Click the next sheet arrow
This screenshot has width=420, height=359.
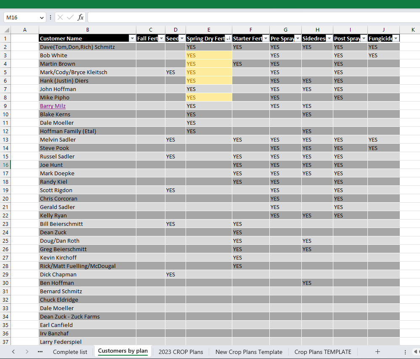27,351
